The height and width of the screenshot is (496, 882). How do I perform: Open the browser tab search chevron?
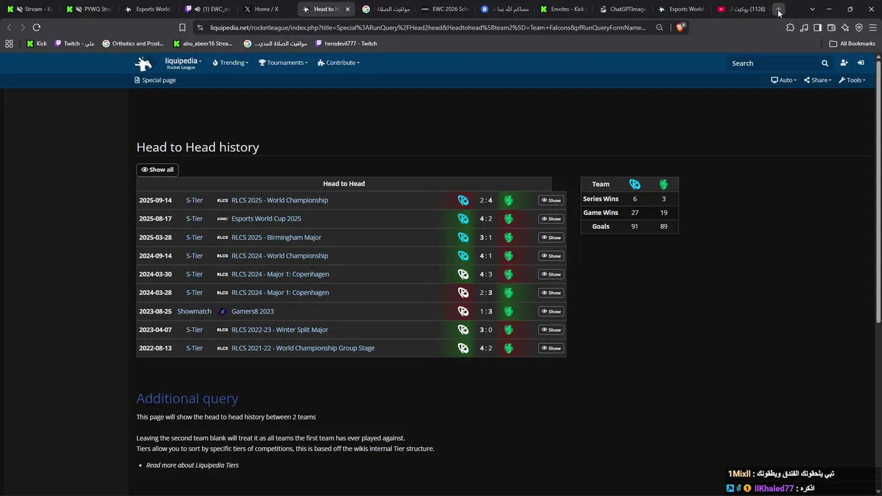point(812,9)
